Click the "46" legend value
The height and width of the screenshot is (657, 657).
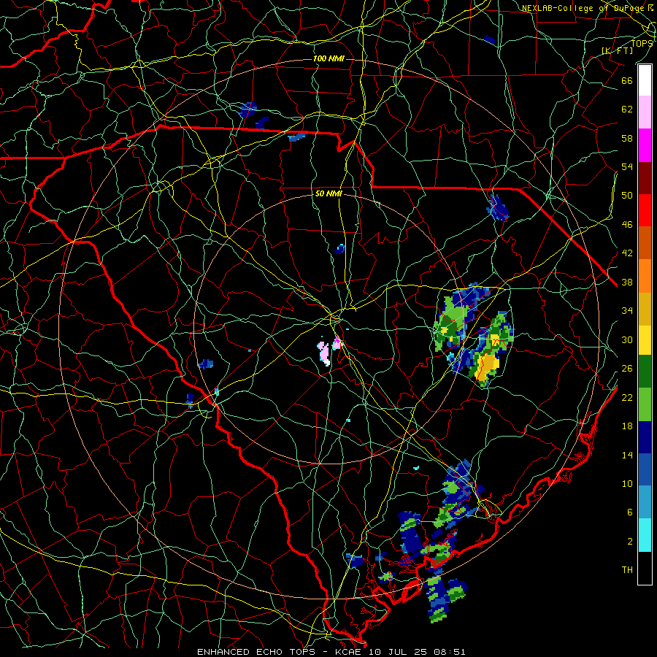[x=627, y=224]
